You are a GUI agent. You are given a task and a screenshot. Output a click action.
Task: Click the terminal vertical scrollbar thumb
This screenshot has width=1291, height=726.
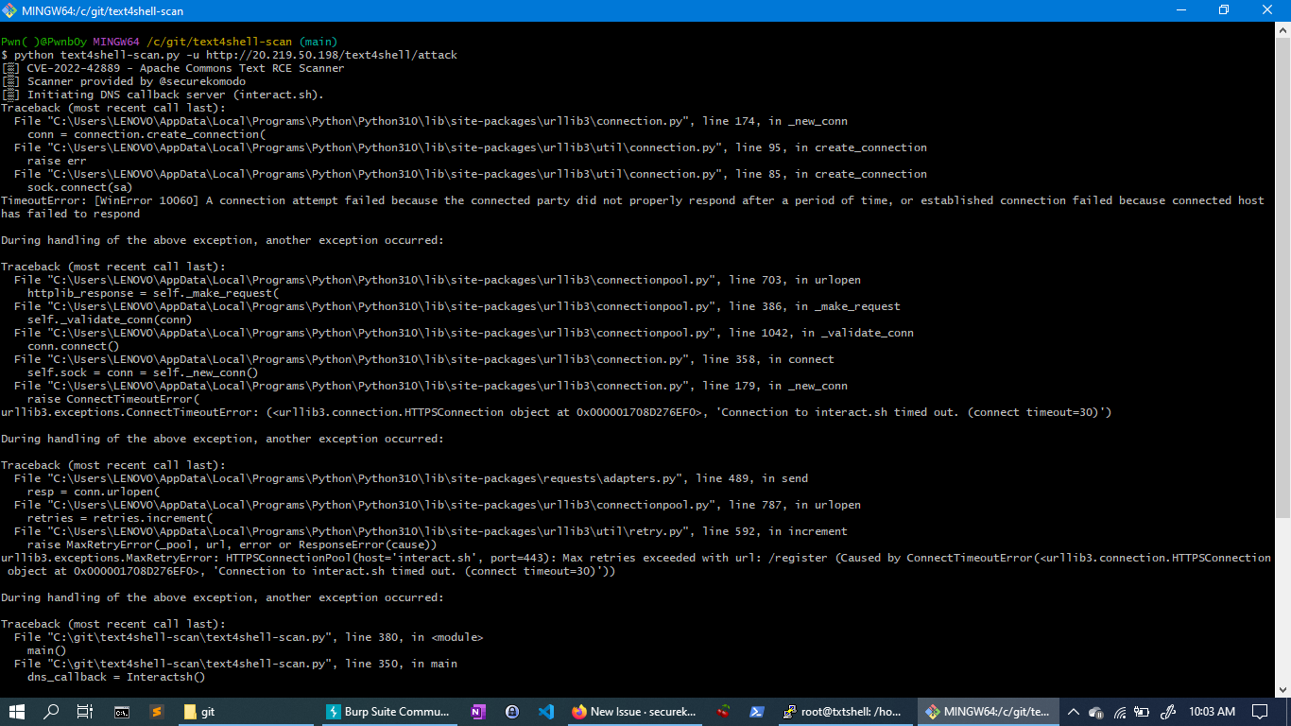[1282, 278]
